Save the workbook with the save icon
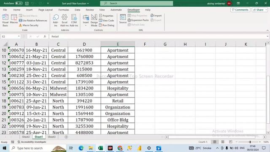This screenshot has height=152, width=270. coord(27,3)
